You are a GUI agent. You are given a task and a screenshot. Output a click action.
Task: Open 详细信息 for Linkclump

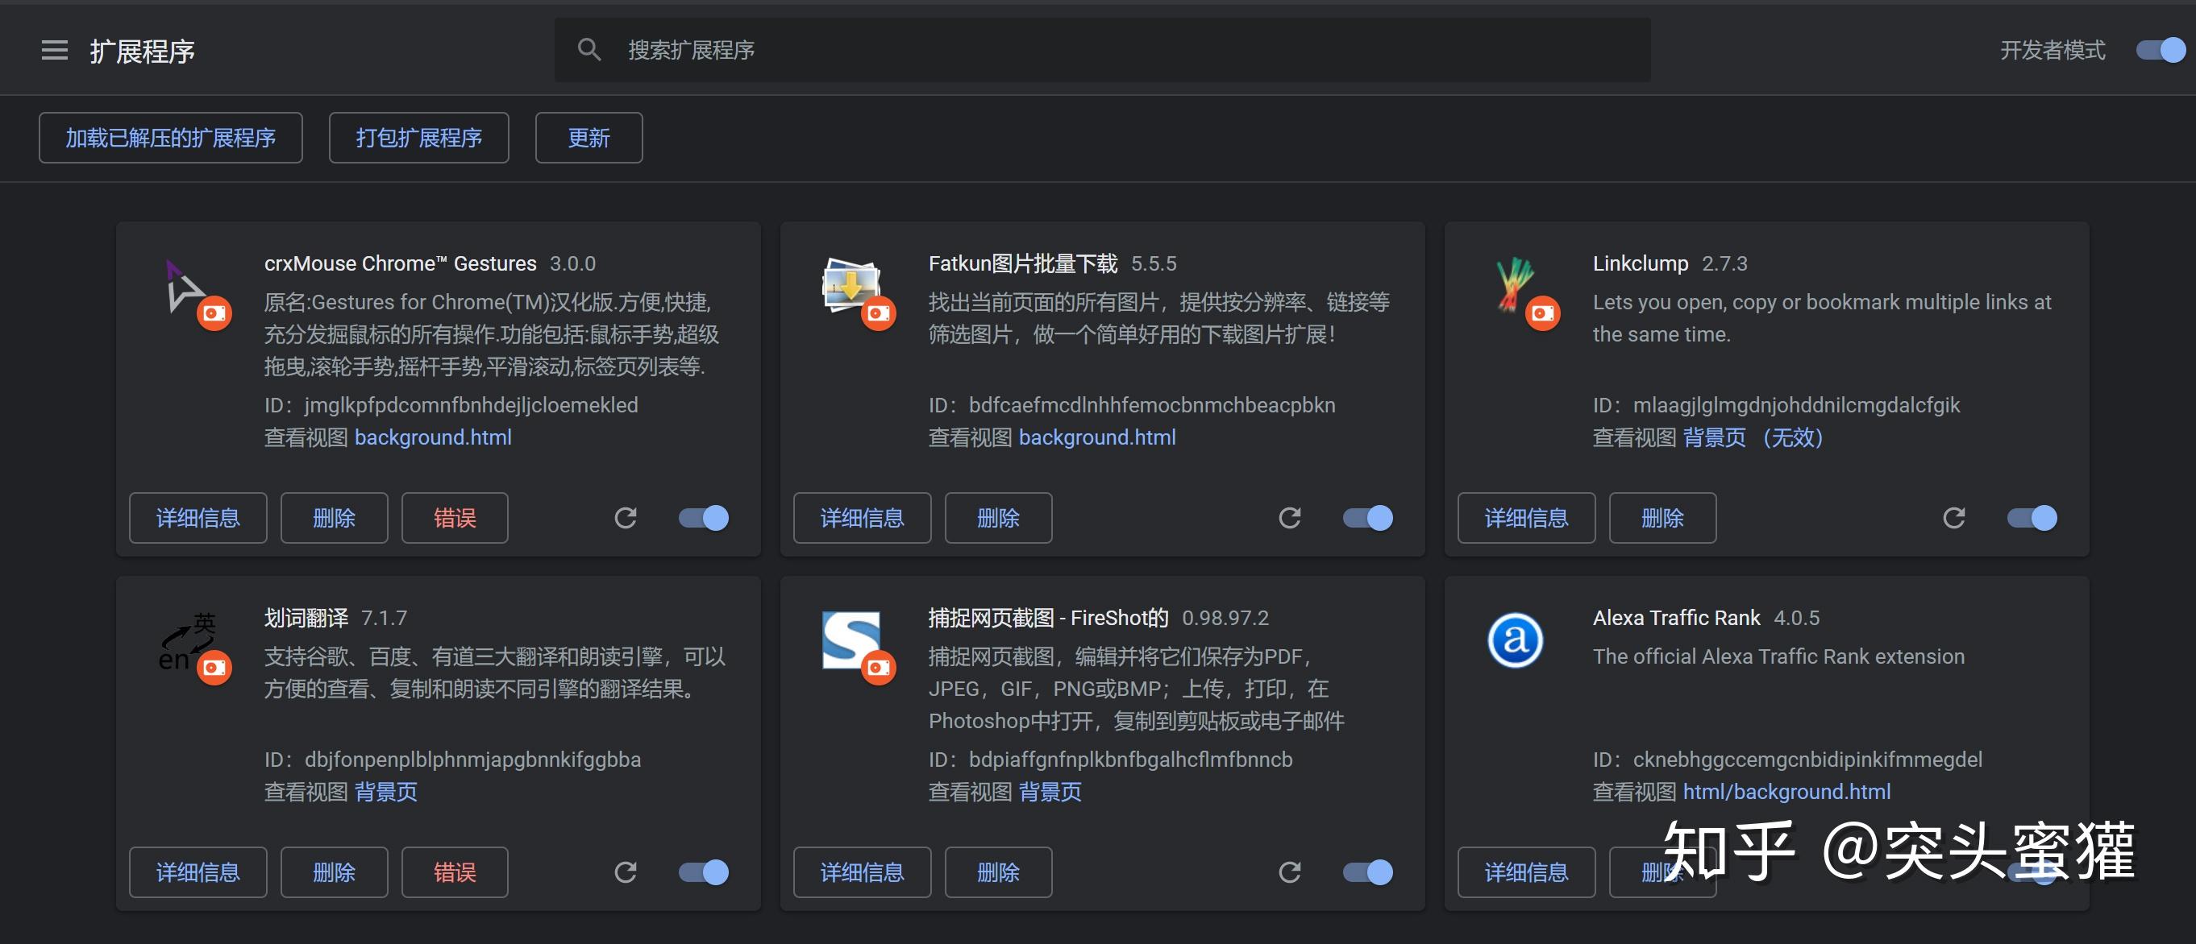coord(1526,518)
